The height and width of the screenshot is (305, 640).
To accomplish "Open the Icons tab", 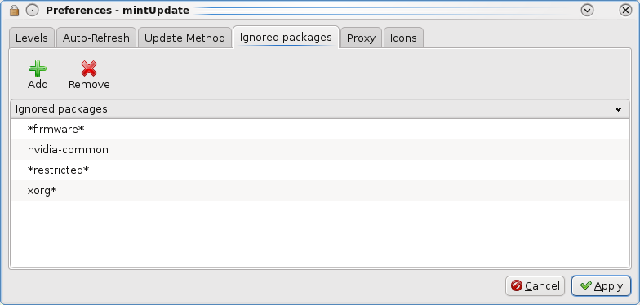I will click(x=403, y=38).
